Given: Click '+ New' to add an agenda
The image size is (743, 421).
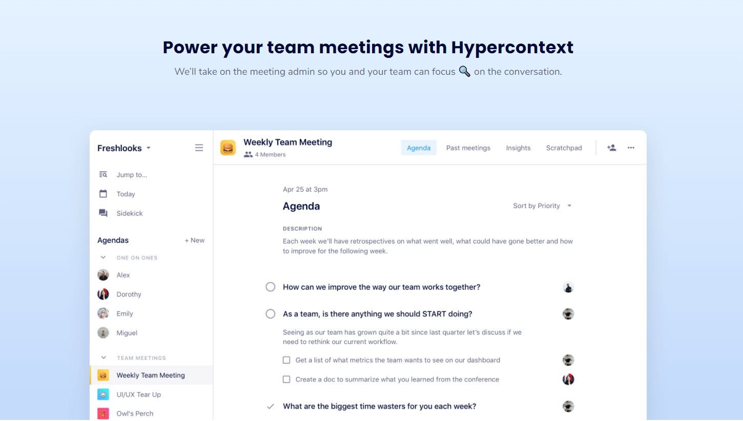Looking at the screenshot, I should coord(195,240).
